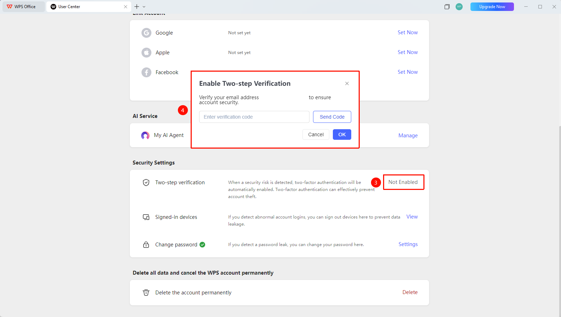The image size is (561, 317).
Task: Click the trash icon for account deletion
Action: (146, 293)
